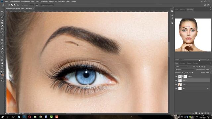This screenshot has height=119, width=212.
Task: Click the Выделение и маска button
Action: [x=47, y=5]
